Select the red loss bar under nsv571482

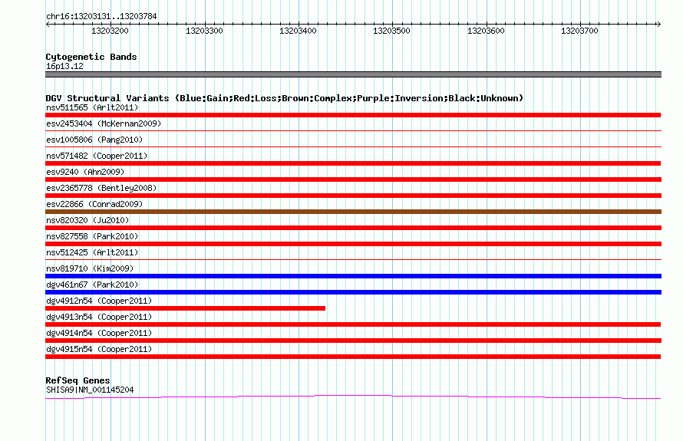pos(353,163)
